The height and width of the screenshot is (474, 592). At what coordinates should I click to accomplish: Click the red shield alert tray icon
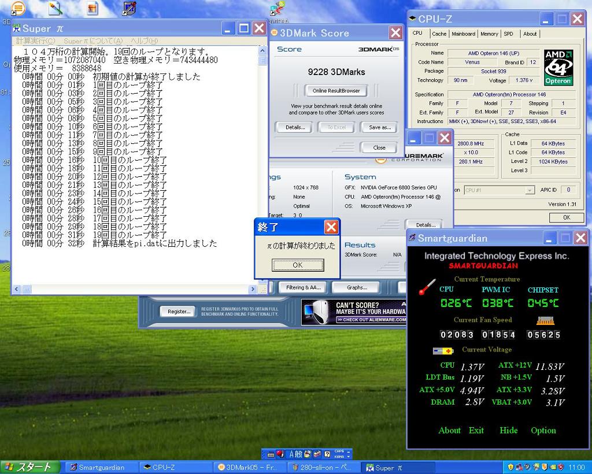coord(561,467)
